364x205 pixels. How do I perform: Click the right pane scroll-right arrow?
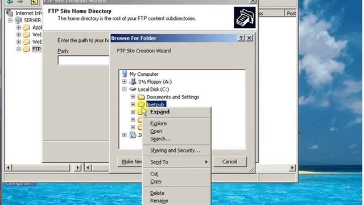tap(292, 167)
